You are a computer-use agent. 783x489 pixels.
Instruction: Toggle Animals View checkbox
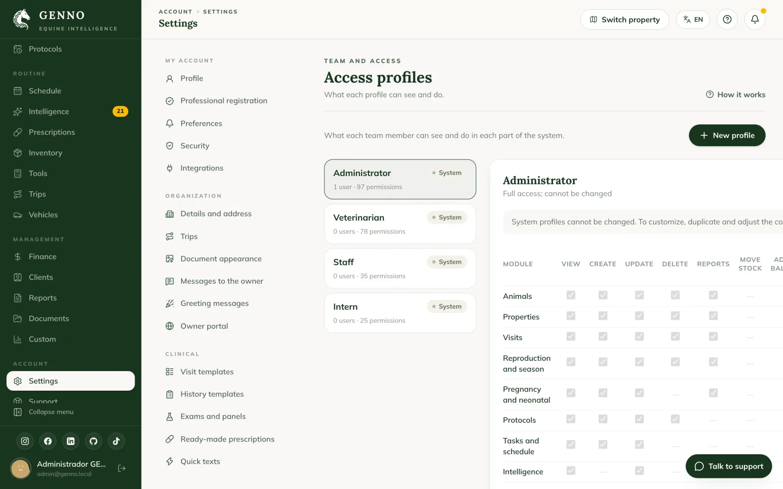click(x=571, y=295)
